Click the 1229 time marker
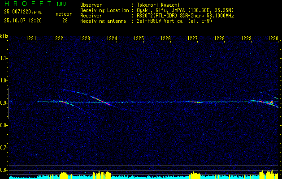282x179 pixels. point(247,38)
